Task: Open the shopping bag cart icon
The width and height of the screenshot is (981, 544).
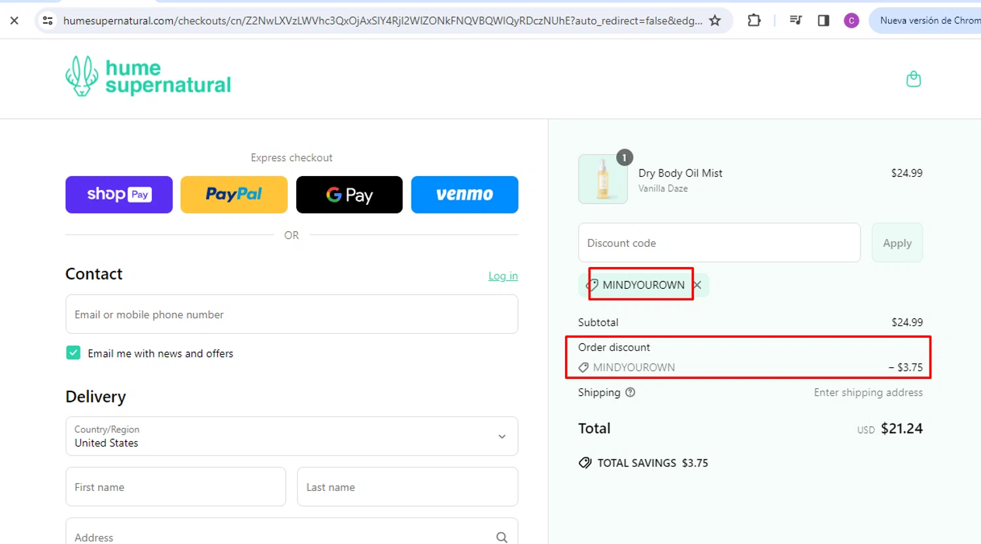Action: point(914,79)
